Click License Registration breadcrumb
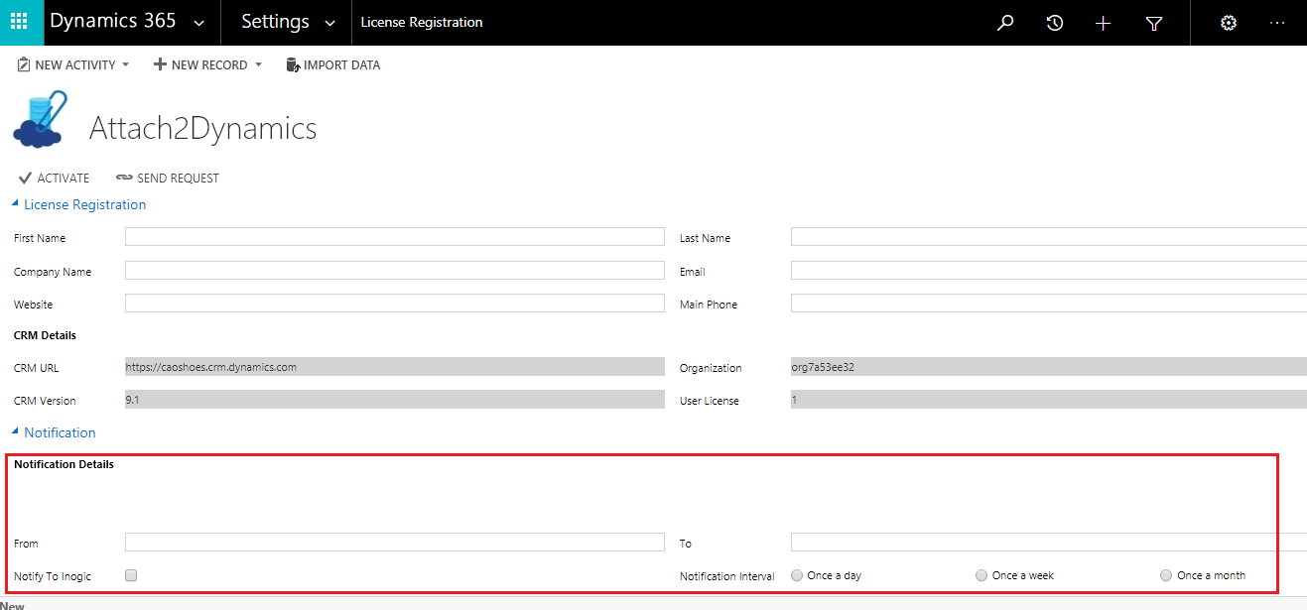 point(422,22)
